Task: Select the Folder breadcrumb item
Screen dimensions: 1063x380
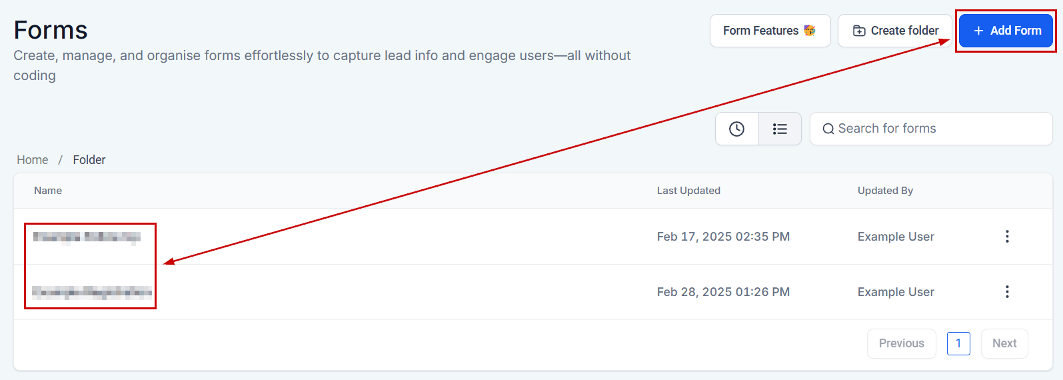Action: pyautogui.click(x=89, y=160)
